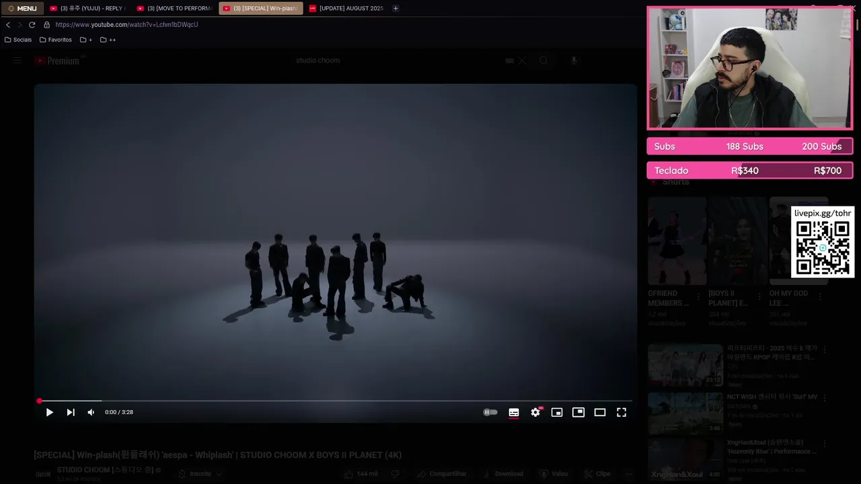Open 2025 KPOP video thumbnail 23:13
The image size is (861, 484).
coord(685,365)
